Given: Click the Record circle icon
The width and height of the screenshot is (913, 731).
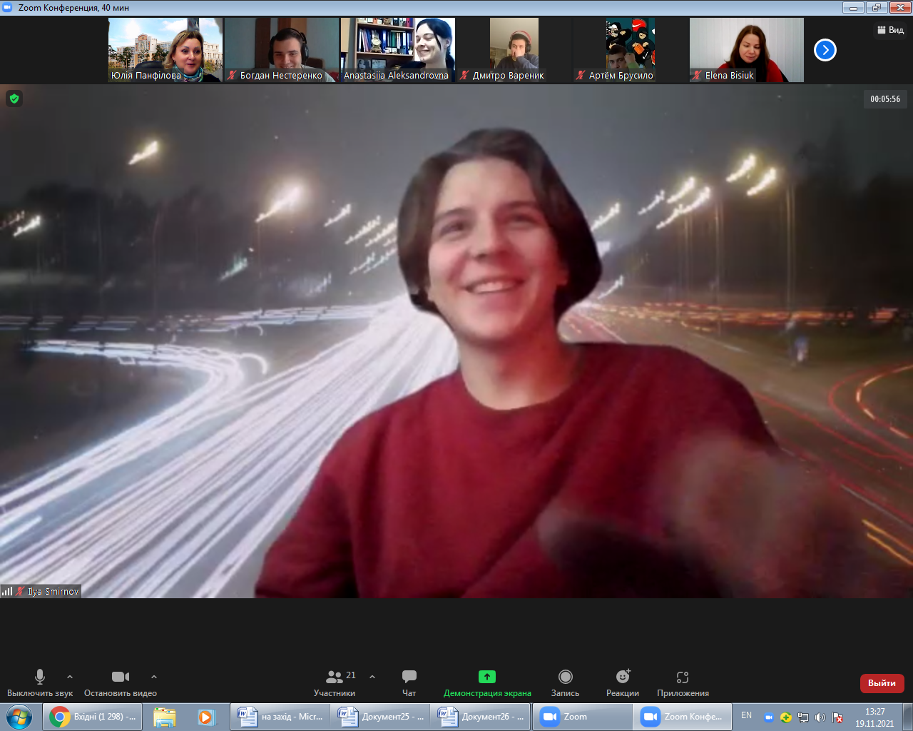Looking at the screenshot, I should tap(566, 677).
